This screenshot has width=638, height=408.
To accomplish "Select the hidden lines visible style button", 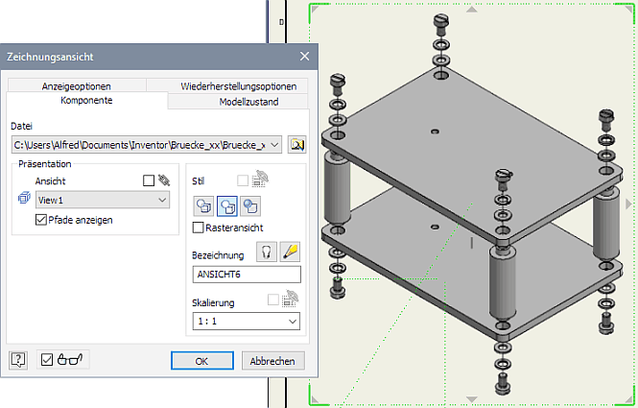I will [203, 204].
